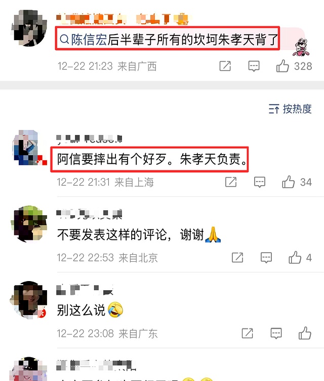
Task: Open the top commenter's avatar profile
Action: (29, 28)
